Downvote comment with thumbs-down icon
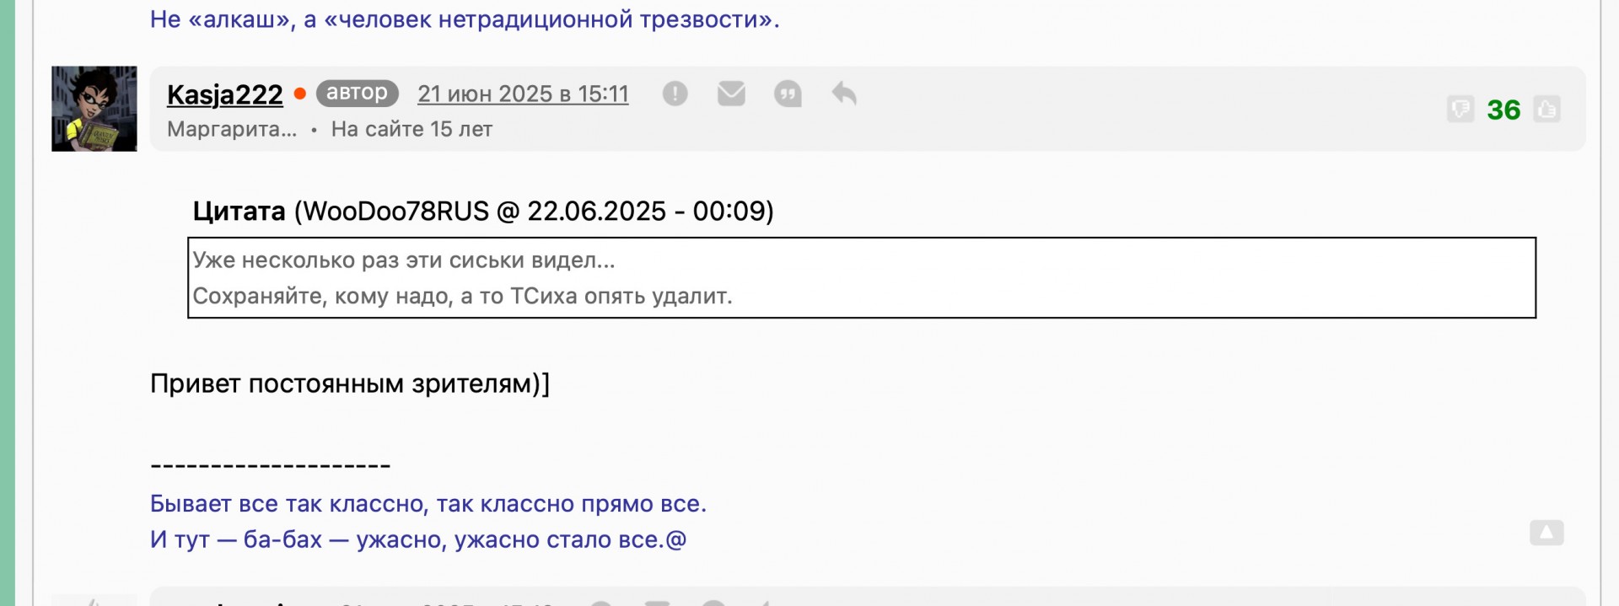 point(1460,110)
